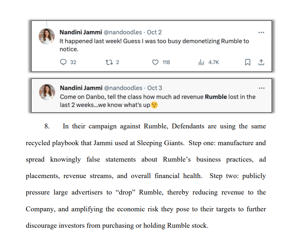Bookmark the Oct 2 tweet

tap(247, 62)
